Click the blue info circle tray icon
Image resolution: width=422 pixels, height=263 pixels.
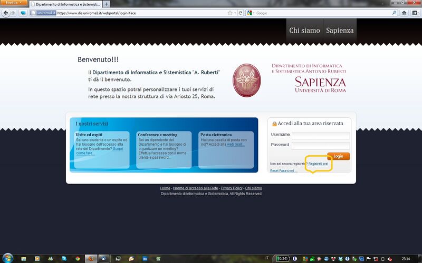coord(295,259)
